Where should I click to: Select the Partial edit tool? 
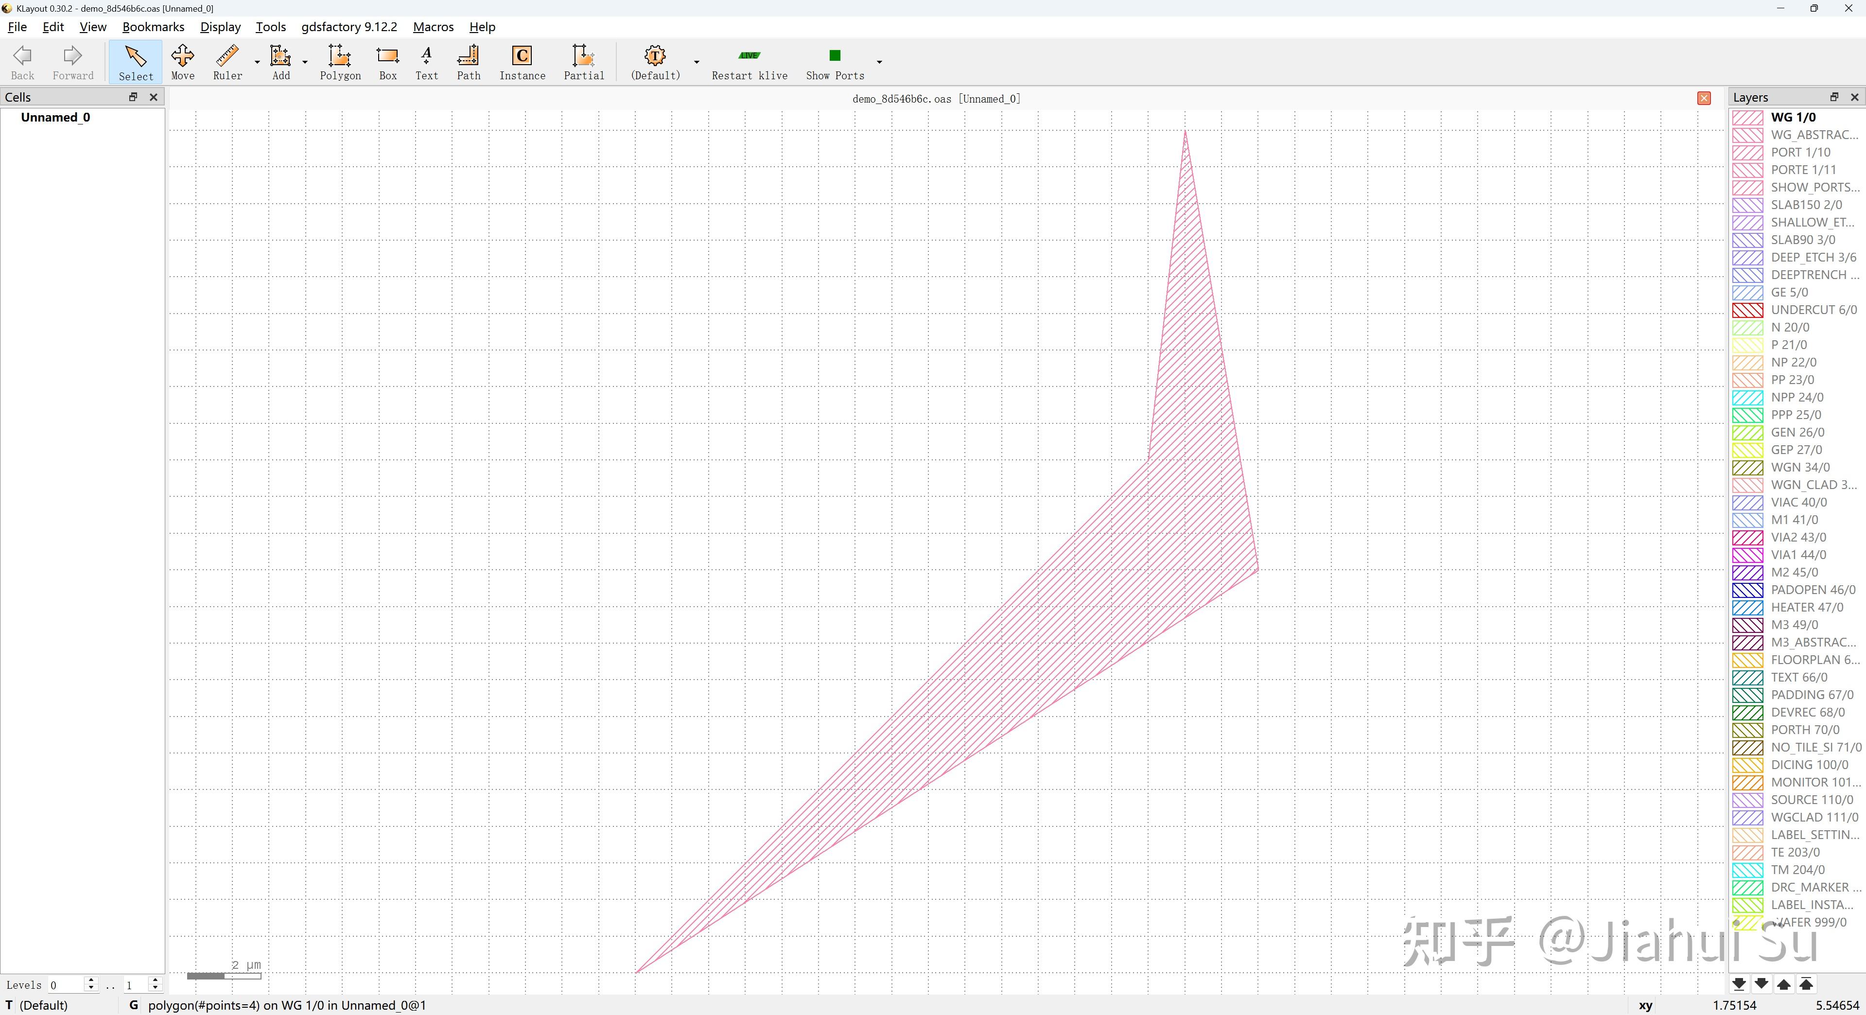tap(584, 62)
